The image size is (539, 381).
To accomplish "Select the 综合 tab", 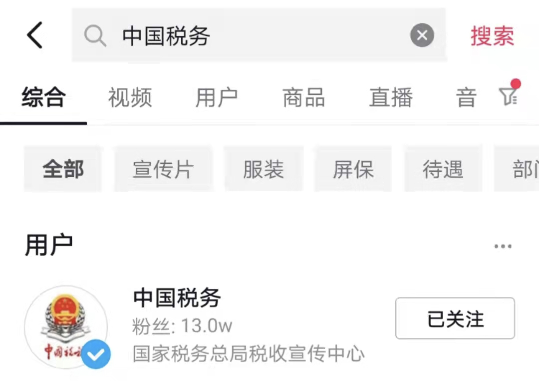I will click(43, 97).
